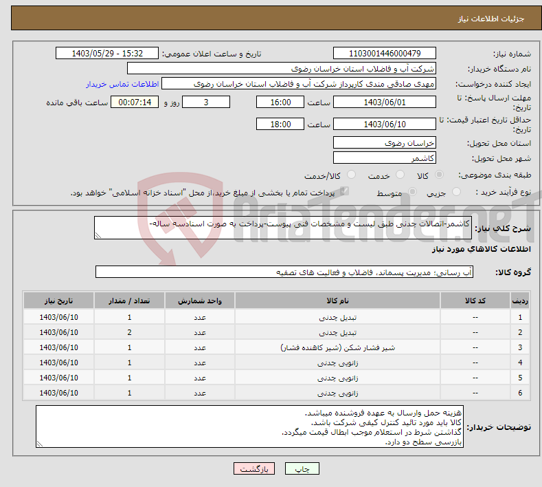Select the جزیی purchase type radio
542x487 pixels.
click(x=456, y=192)
